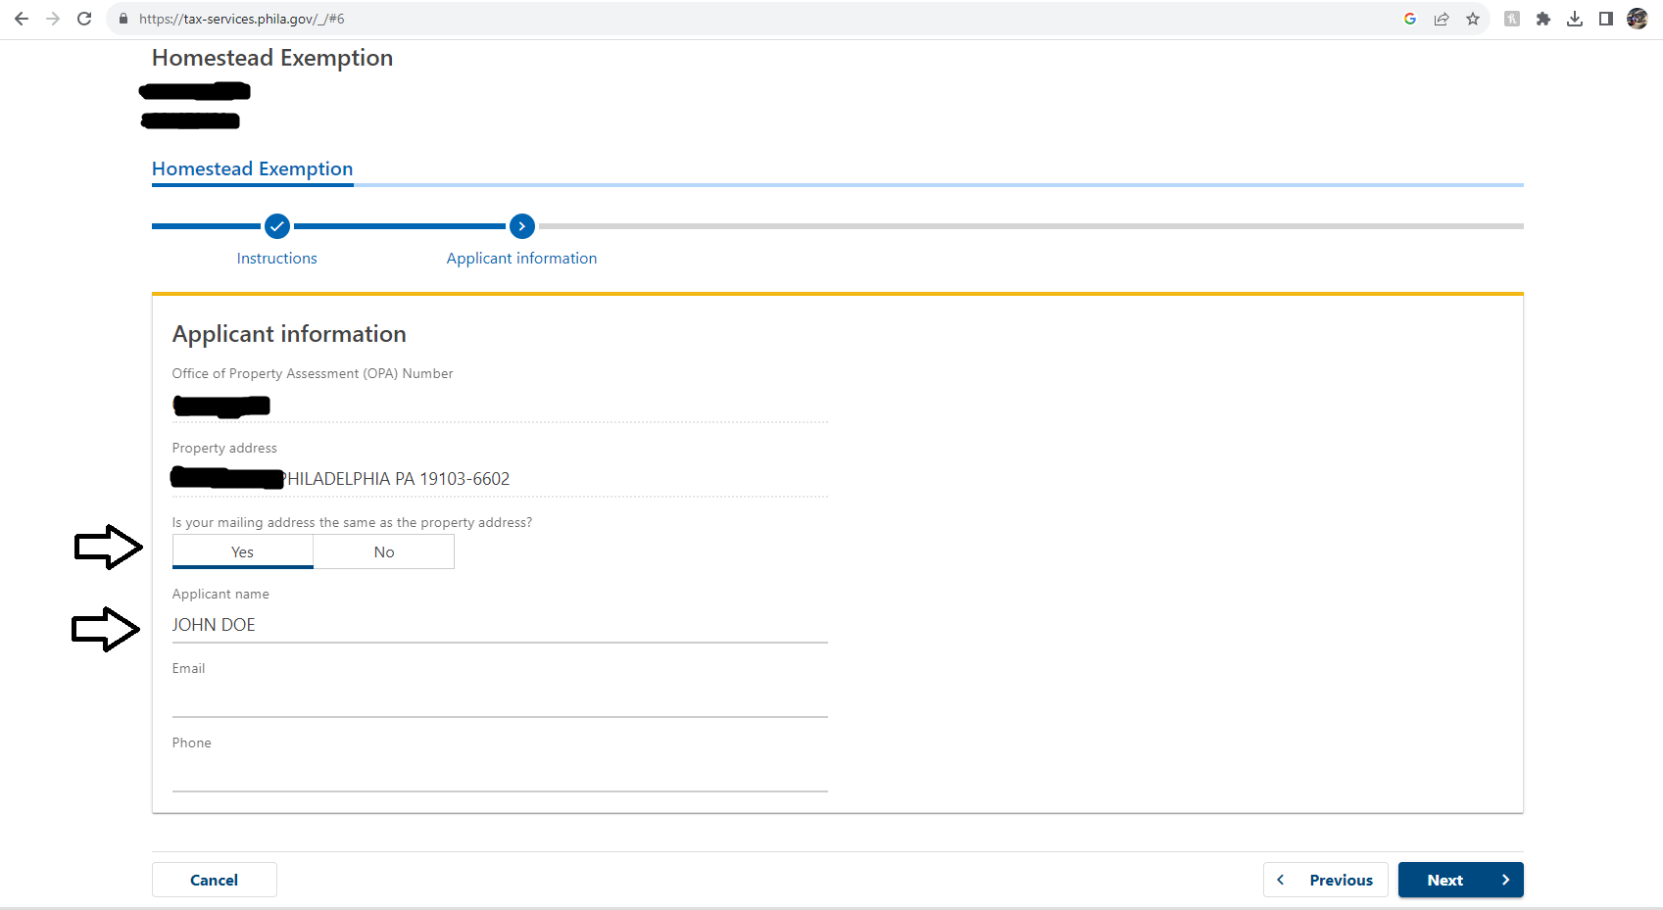
Task: Click the mailing address question text
Action: 352,522
